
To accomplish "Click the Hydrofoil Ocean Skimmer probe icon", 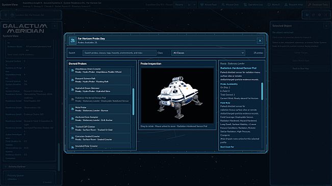I will coord(72,89).
